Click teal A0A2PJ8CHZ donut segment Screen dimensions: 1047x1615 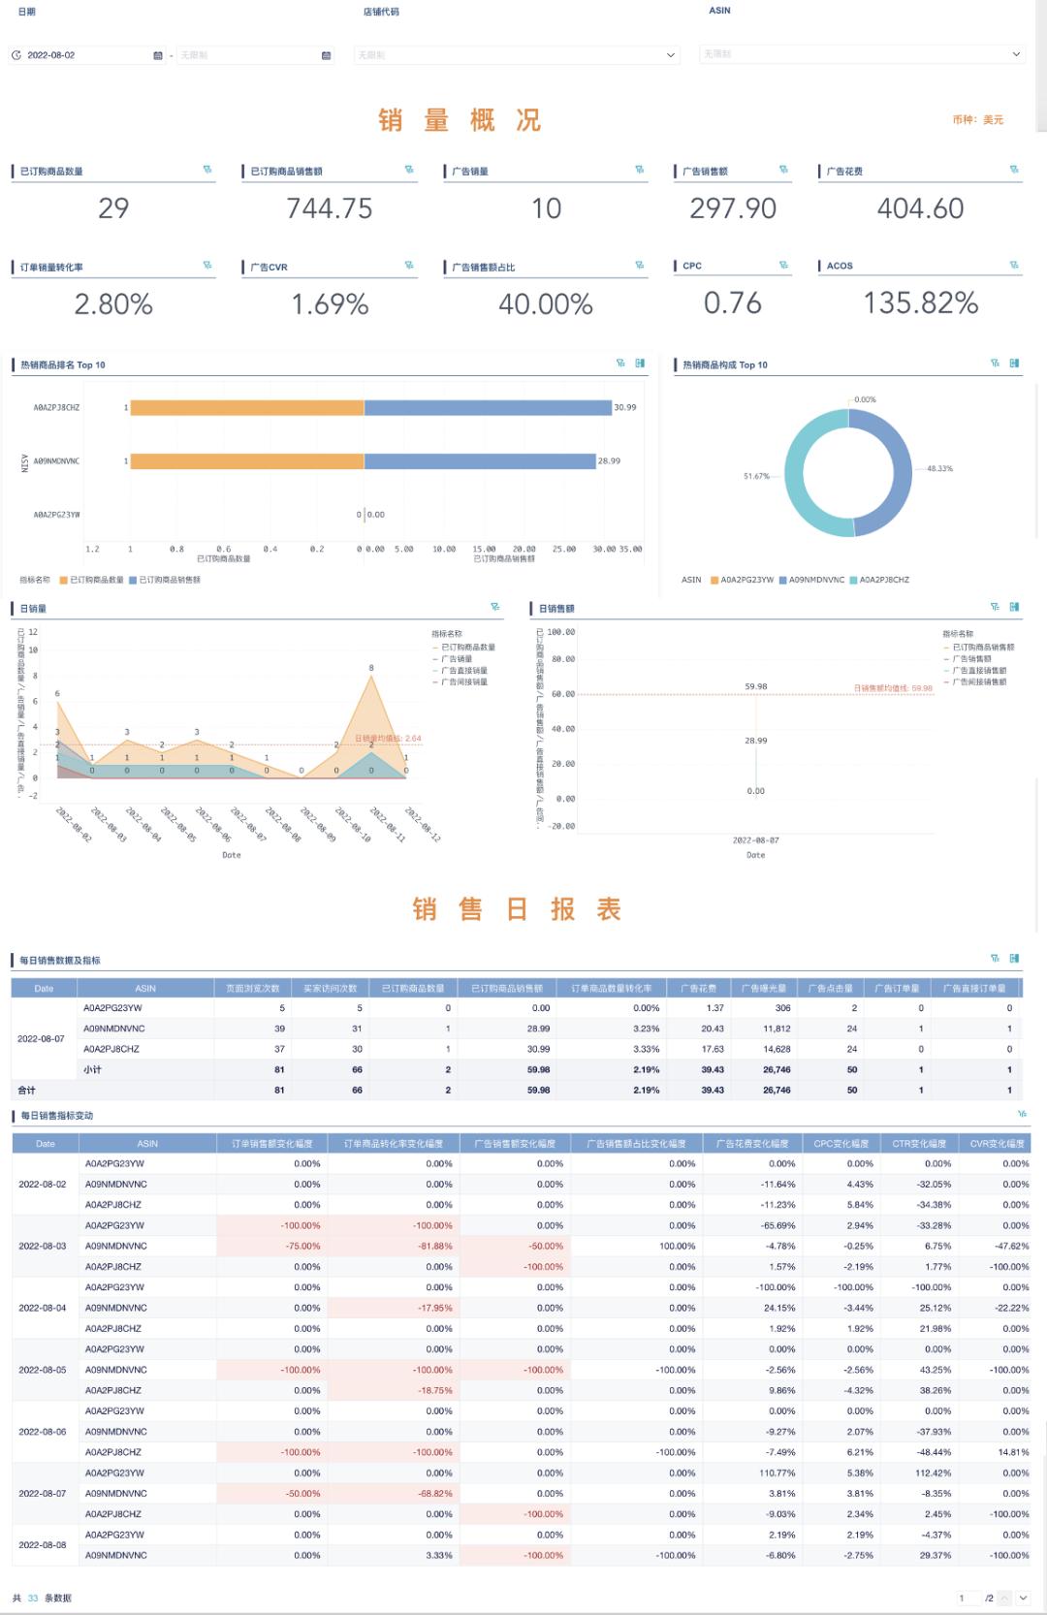pyautogui.click(x=808, y=475)
